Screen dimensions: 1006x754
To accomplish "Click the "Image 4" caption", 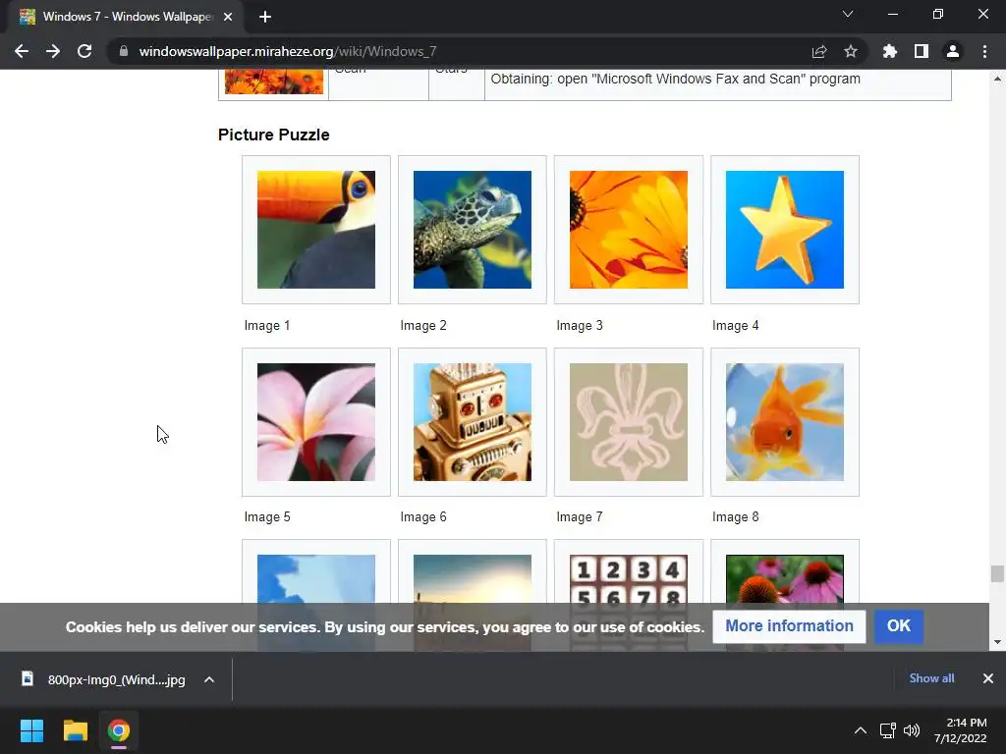I will [x=735, y=326].
